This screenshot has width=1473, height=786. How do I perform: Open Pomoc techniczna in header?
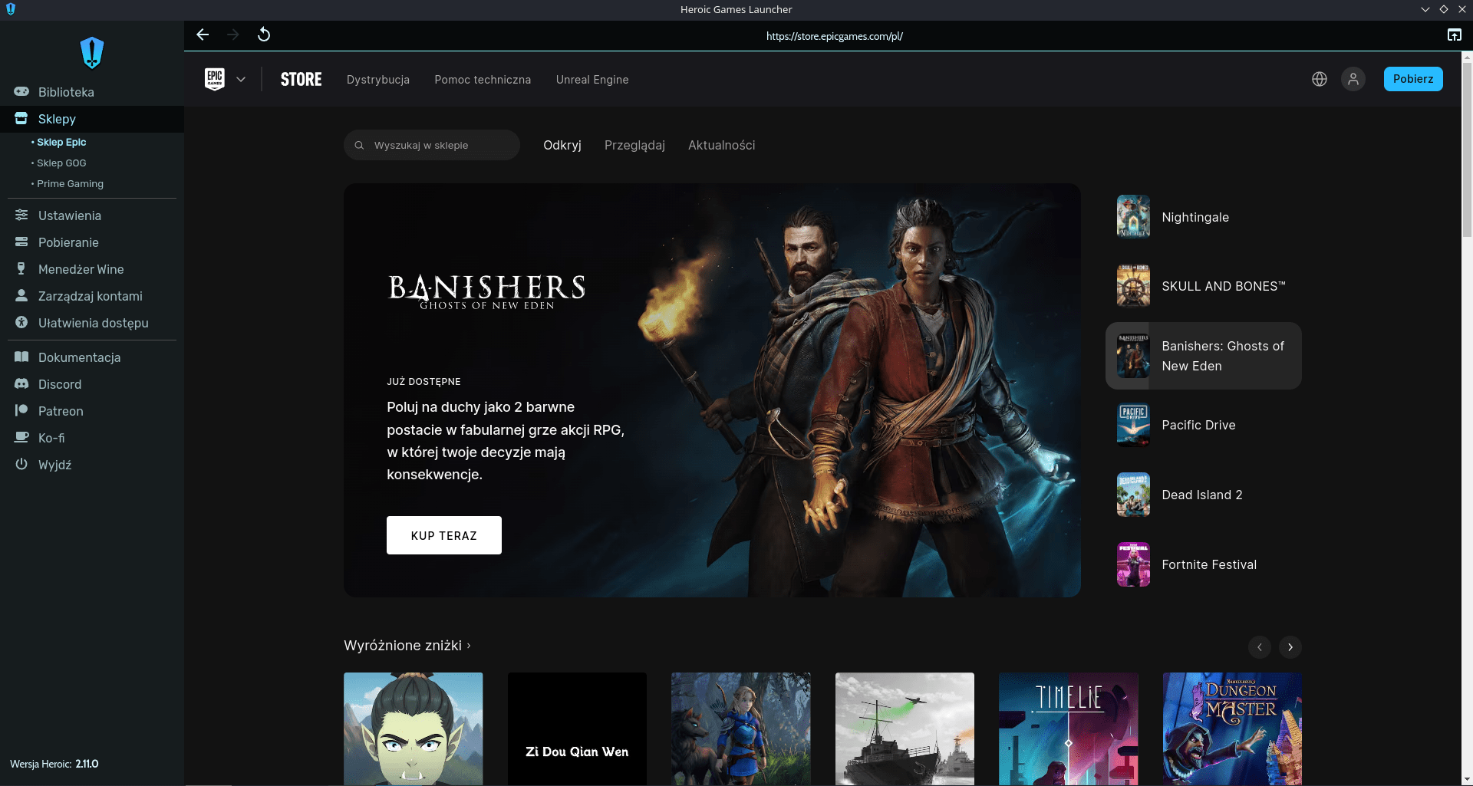483,80
